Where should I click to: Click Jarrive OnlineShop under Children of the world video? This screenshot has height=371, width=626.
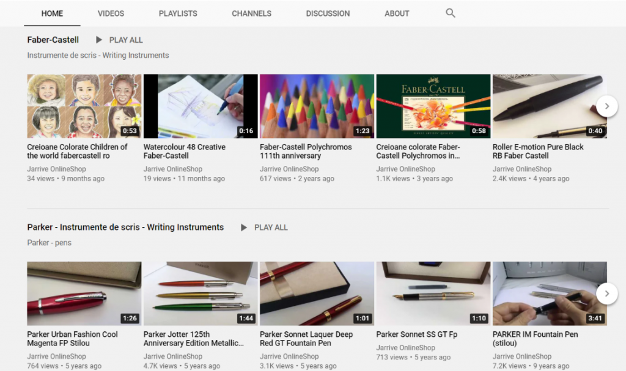coord(57,169)
